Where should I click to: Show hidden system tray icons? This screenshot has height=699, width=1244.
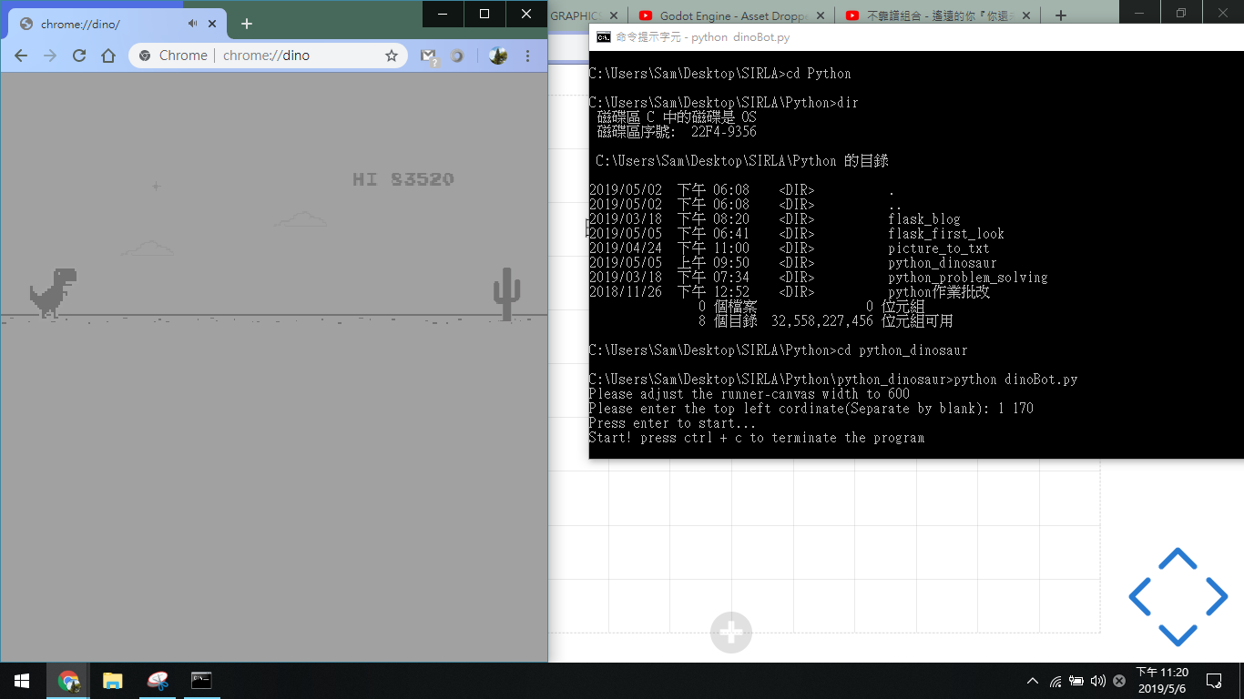pos(1032,681)
